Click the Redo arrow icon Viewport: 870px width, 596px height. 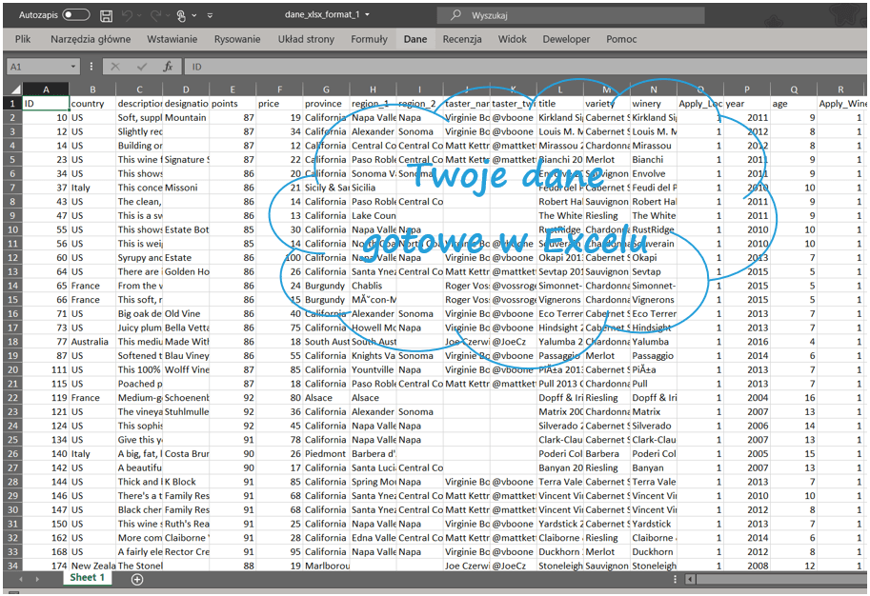[x=153, y=16]
